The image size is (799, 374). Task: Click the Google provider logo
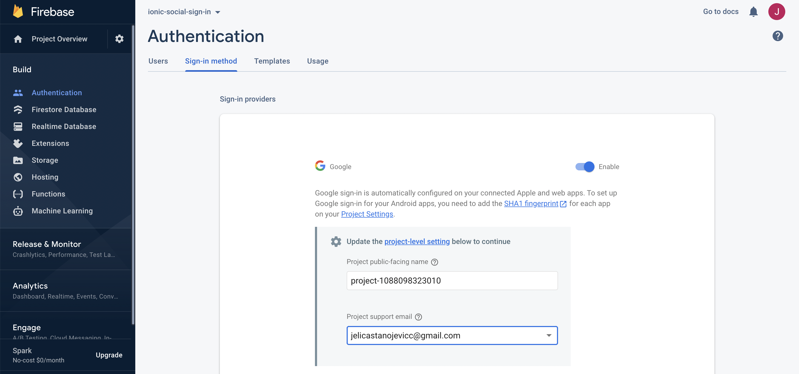click(x=320, y=166)
